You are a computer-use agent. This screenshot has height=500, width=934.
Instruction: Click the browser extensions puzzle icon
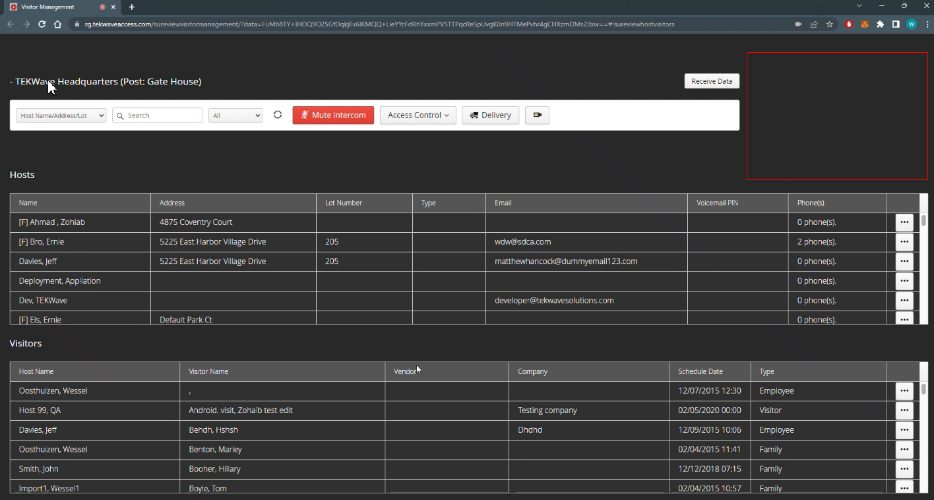coord(880,24)
